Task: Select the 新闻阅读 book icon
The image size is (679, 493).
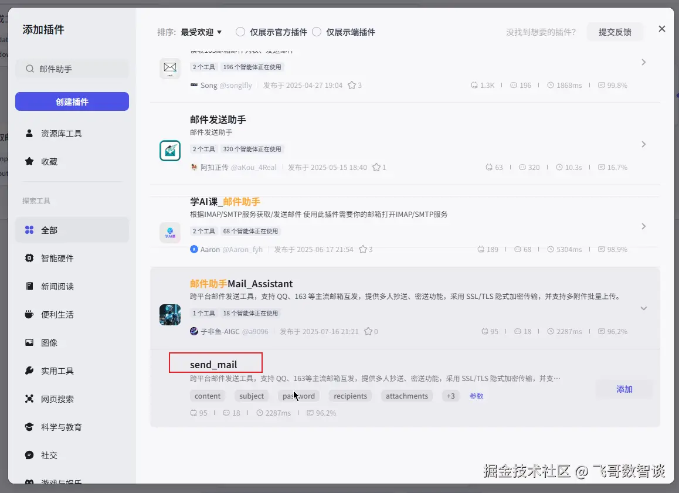Action: point(29,286)
